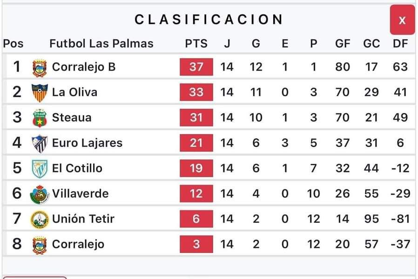418x279 pixels.
Task: Click the Futbol Las Palmas header
Action: pyautogui.click(x=101, y=43)
